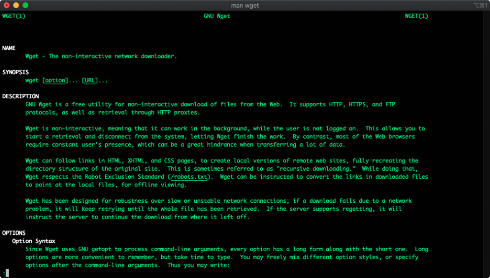Click the pager prompt cursor at bottom
This screenshot has width=490, height=278.
click(7, 273)
